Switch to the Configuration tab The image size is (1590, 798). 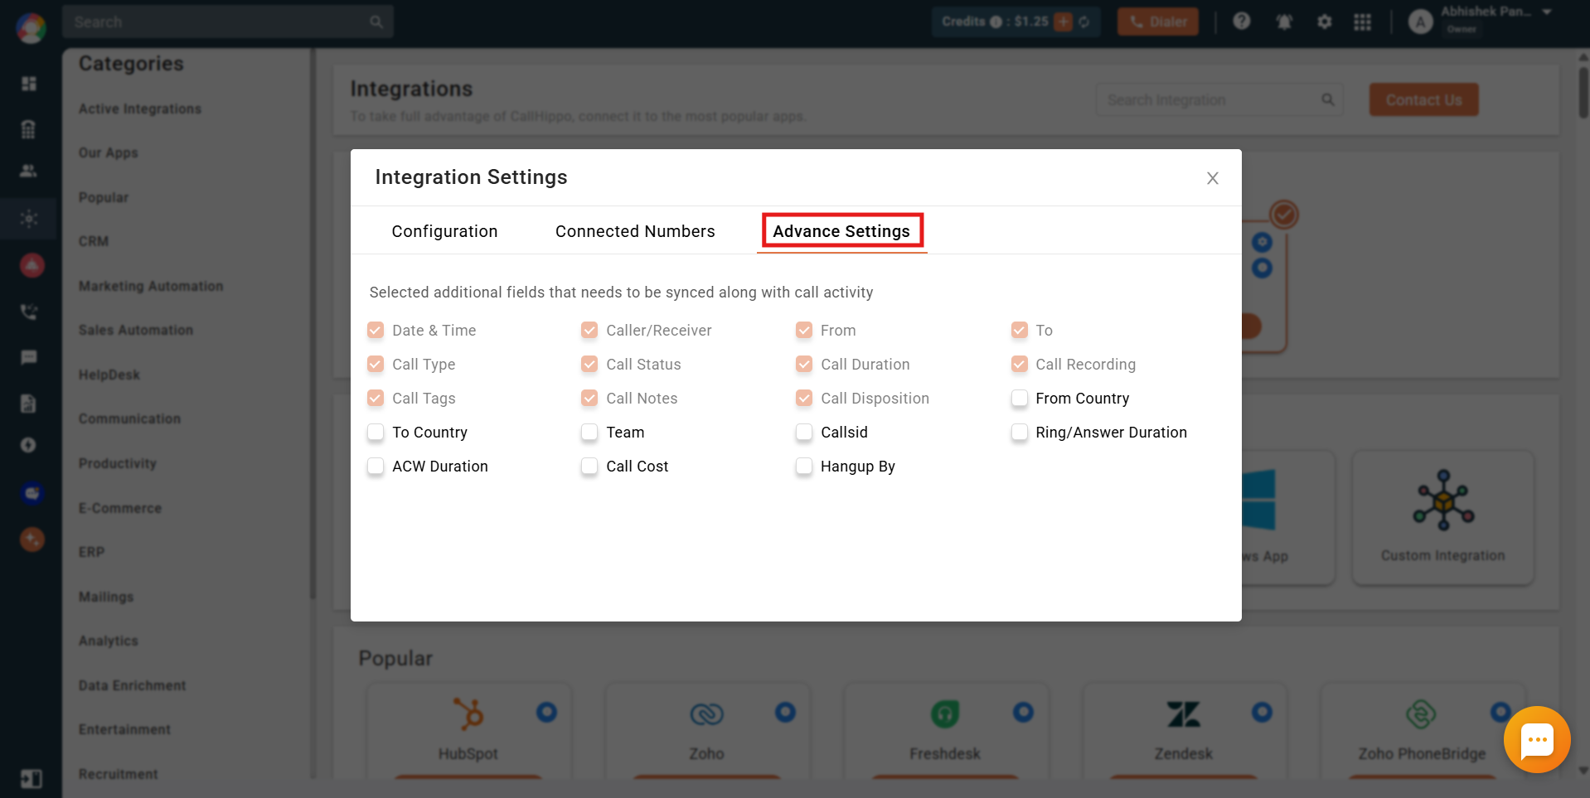tap(444, 231)
